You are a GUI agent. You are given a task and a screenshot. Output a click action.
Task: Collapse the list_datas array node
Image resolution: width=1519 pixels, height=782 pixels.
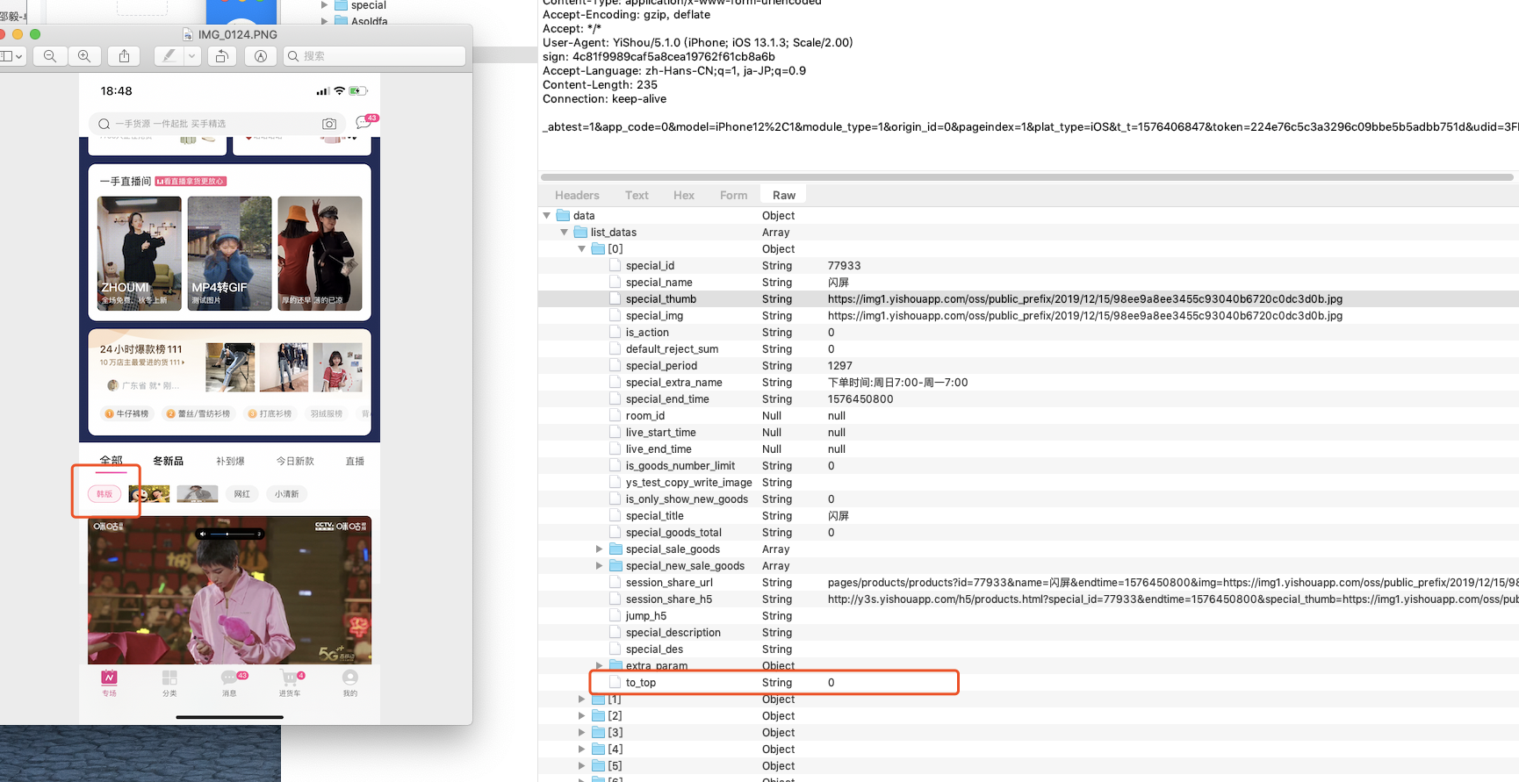(565, 233)
